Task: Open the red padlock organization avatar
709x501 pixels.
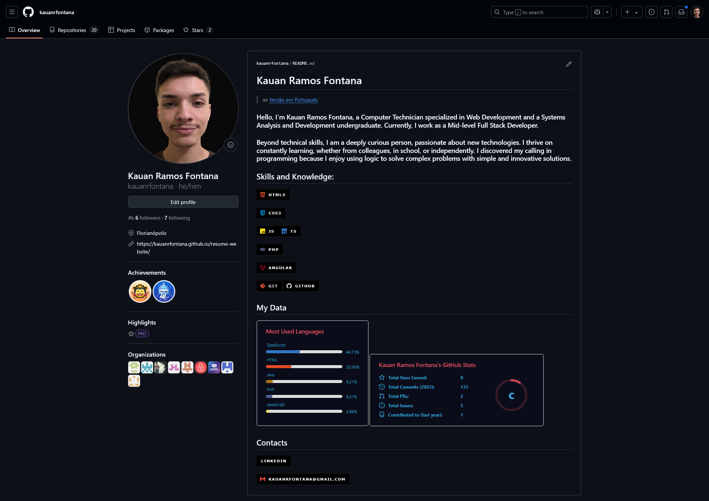Action: pyautogui.click(x=200, y=367)
